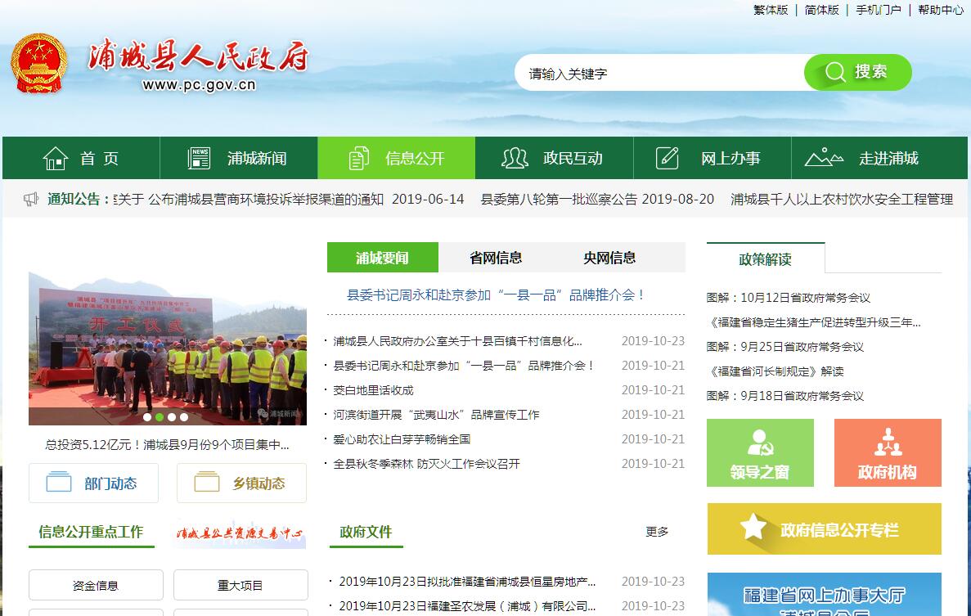Viewport: 971px width, 616px height.
Task: Select the second carousel indicator dot
Action: click(x=160, y=417)
